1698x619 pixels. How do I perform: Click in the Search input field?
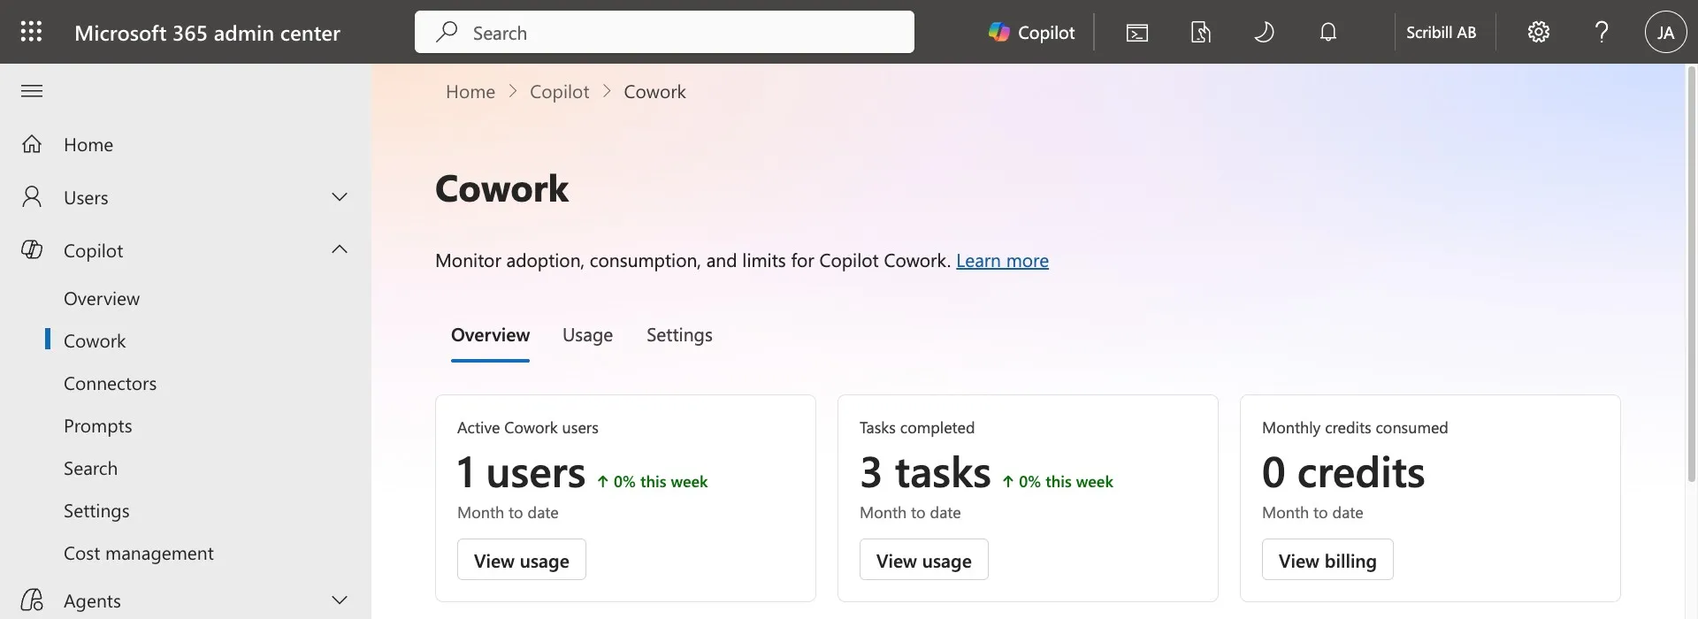click(664, 32)
